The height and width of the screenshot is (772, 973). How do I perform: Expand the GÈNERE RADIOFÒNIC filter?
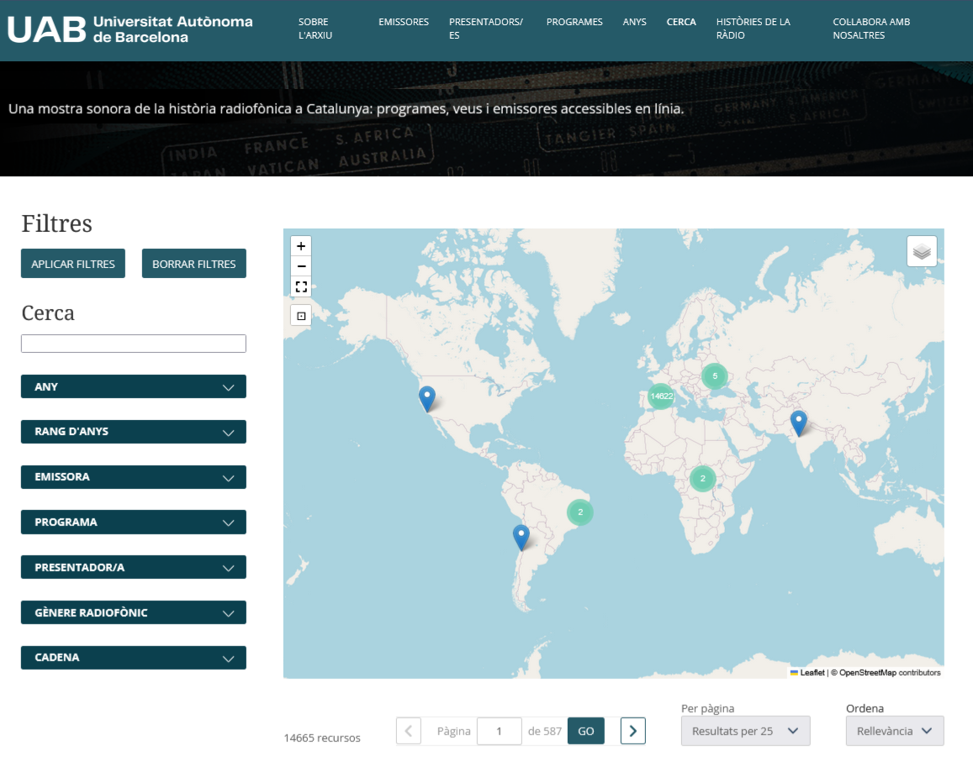click(133, 612)
